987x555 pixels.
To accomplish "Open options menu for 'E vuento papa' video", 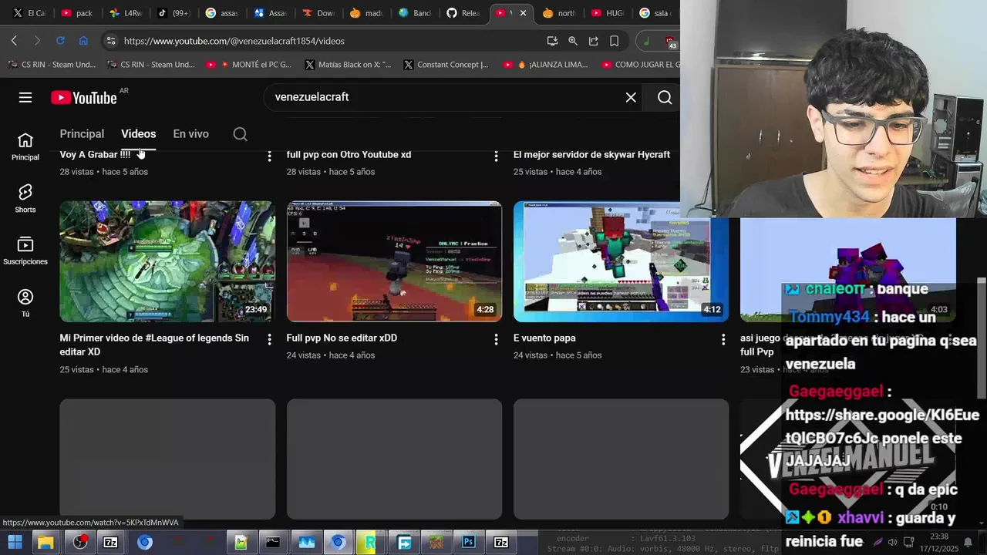I will (x=723, y=339).
